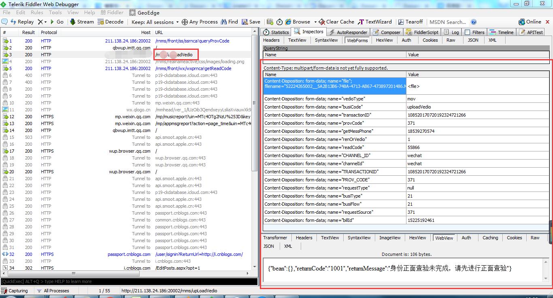The image size is (553, 298).
Task: Click All Processes filter in status bar
Action: pos(53,291)
